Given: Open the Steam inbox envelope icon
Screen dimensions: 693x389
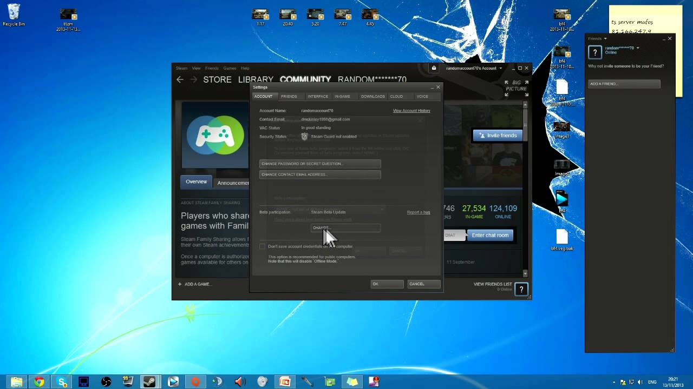Looking at the screenshot, I should [434, 68].
